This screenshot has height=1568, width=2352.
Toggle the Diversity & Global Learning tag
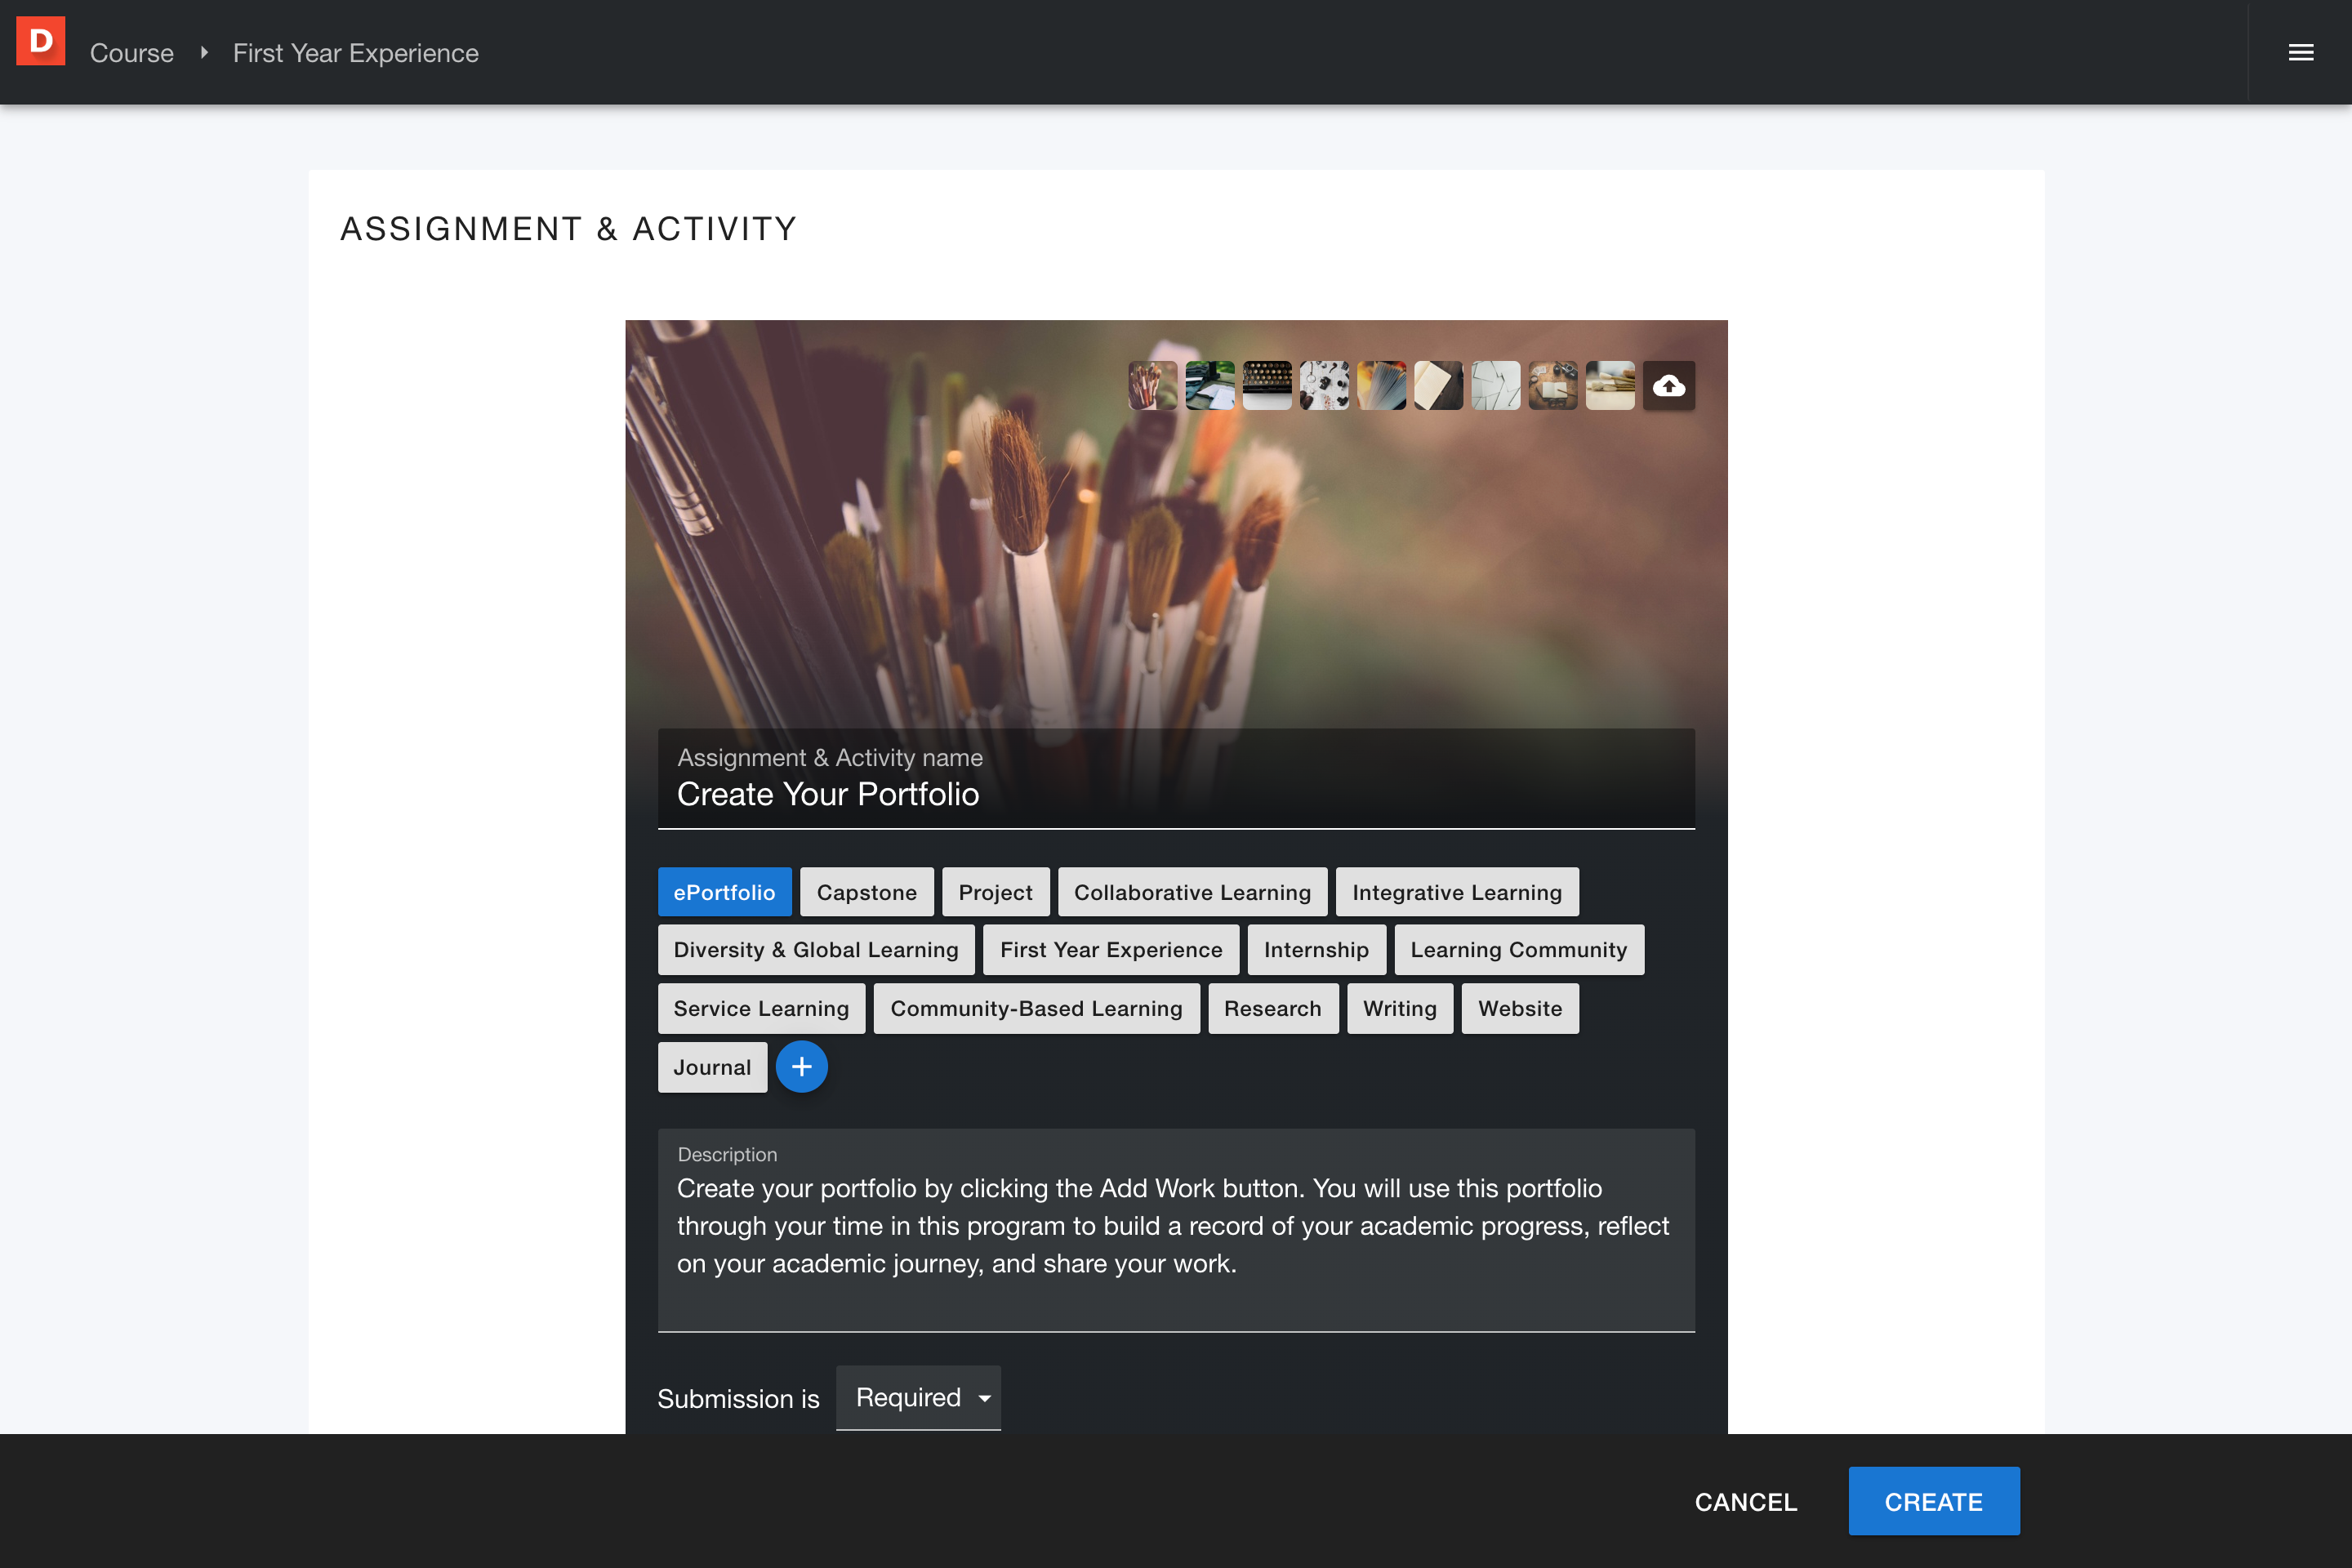click(816, 950)
